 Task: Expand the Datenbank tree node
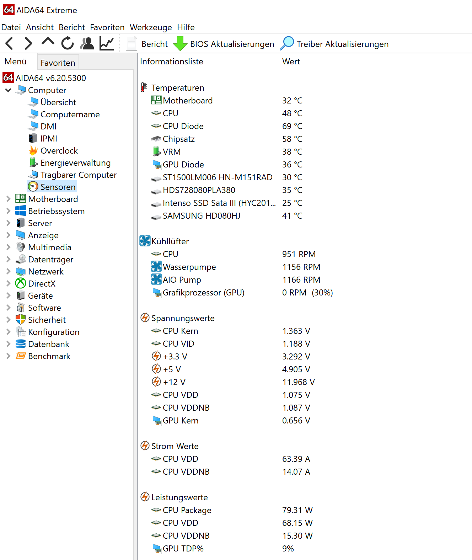tap(8, 344)
